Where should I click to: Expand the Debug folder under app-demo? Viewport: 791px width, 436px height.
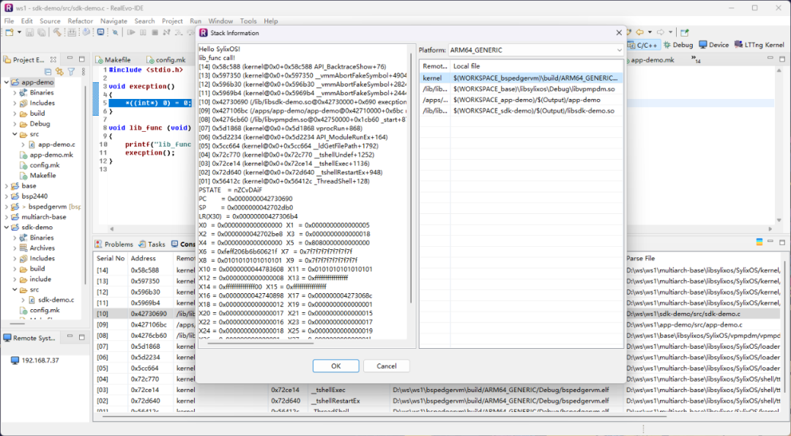(15, 124)
